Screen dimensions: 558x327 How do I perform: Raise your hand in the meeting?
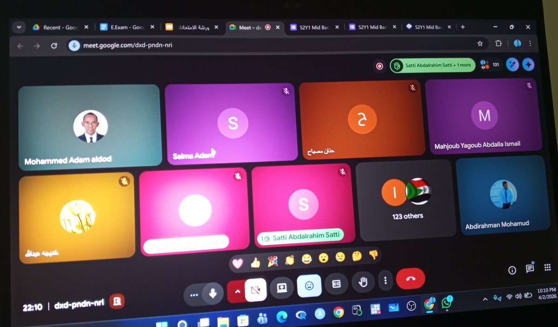(363, 281)
